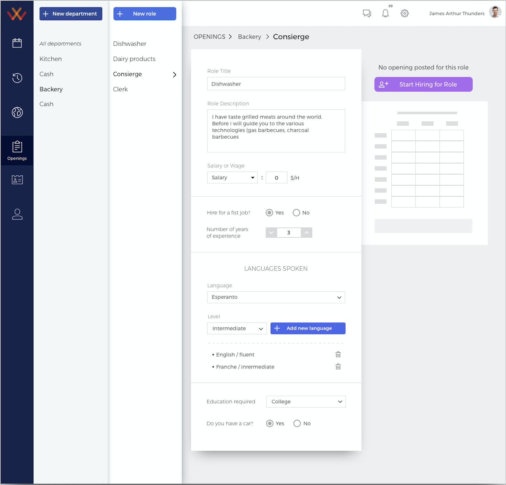Select the Kitchen department

tap(51, 59)
